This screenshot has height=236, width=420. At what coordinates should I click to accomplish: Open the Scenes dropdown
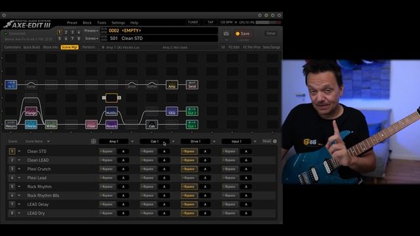click(91, 39)
